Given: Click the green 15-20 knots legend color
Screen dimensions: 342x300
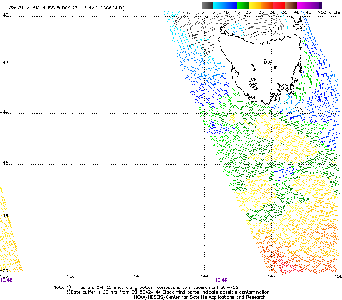Looking at the screenshot, I should [243, 6].
